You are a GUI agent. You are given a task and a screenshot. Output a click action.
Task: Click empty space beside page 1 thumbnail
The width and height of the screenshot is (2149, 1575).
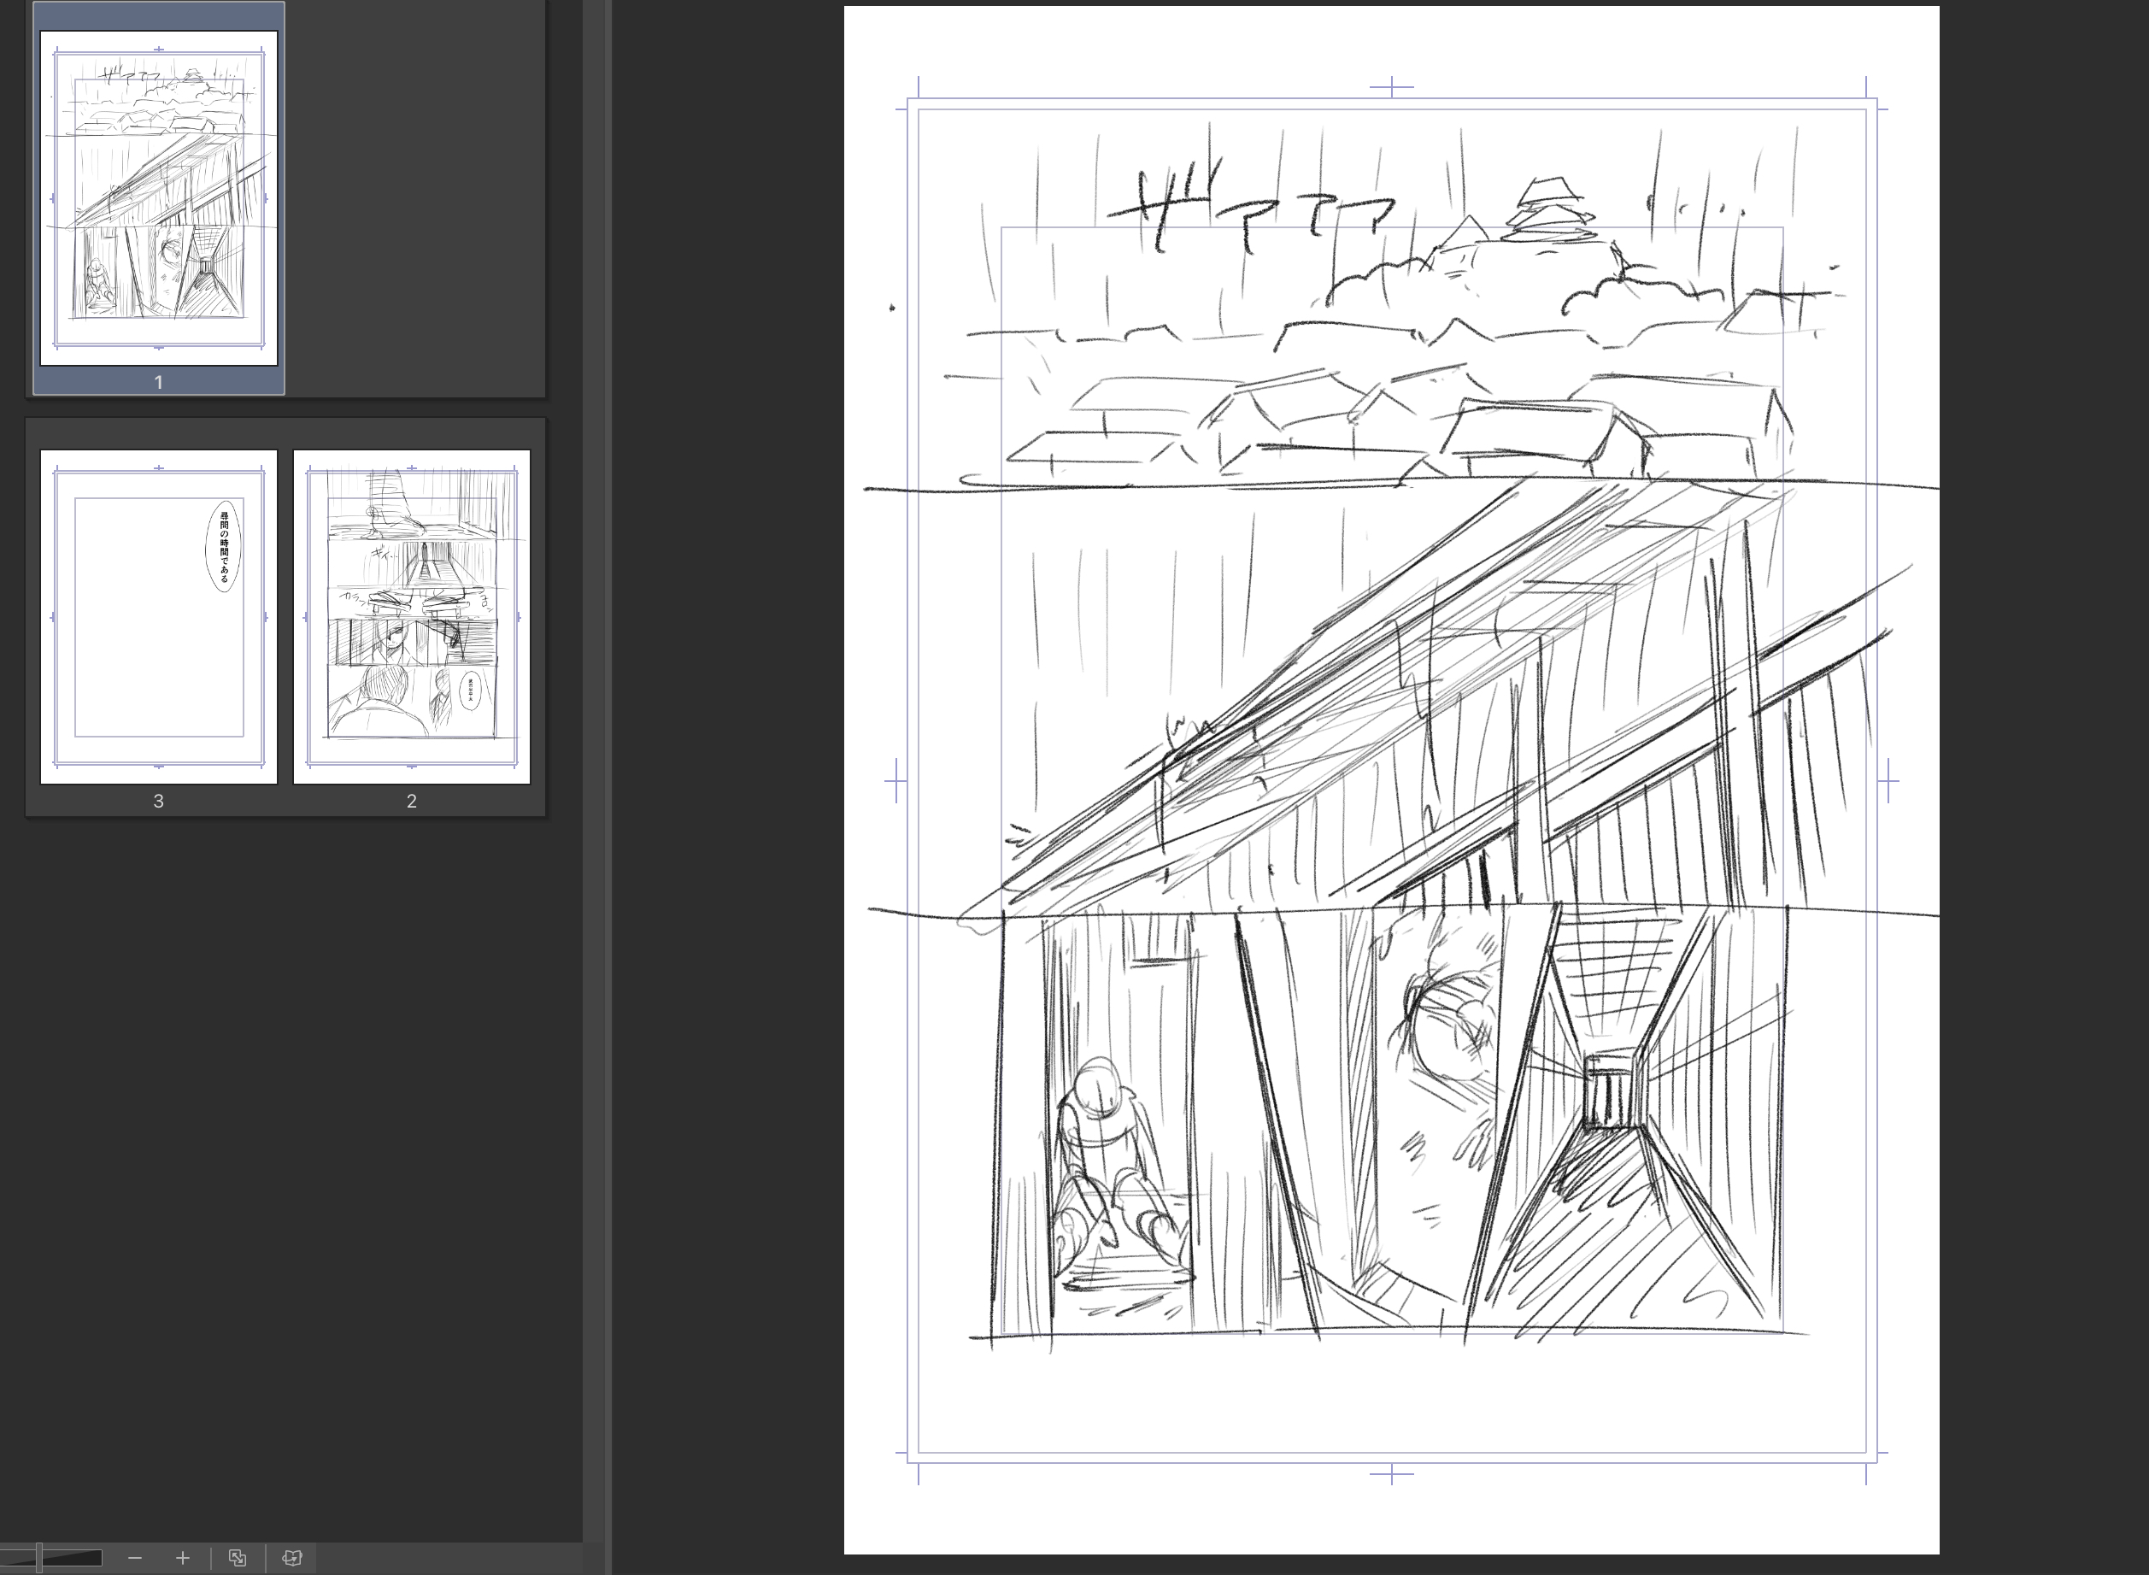click(x=414, y=198)
